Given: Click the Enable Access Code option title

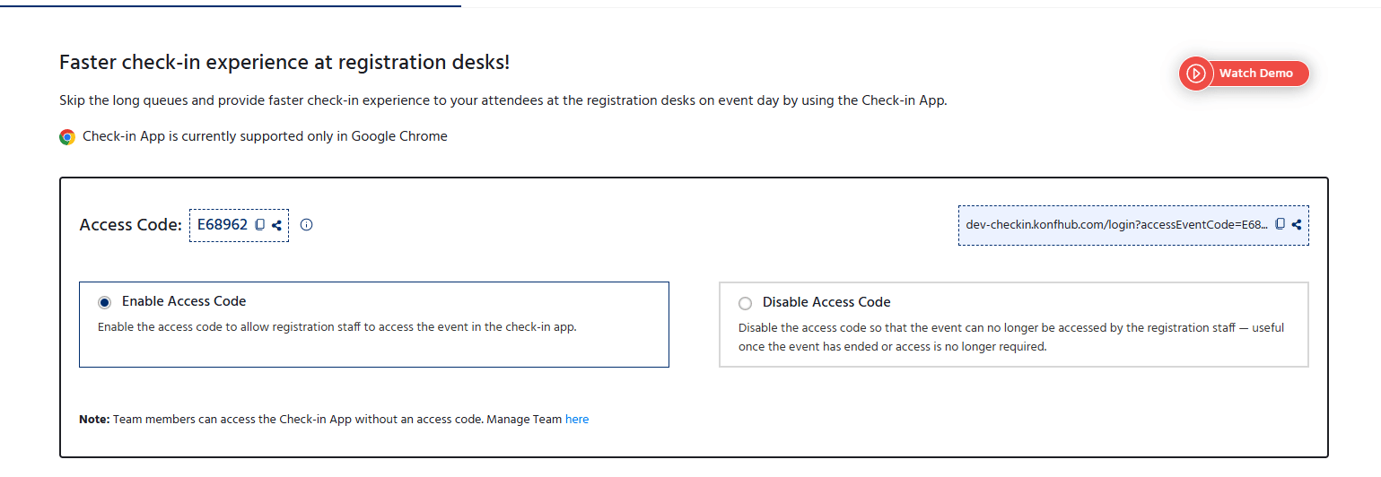Looking at the screenshot, I should pos(184,301).
